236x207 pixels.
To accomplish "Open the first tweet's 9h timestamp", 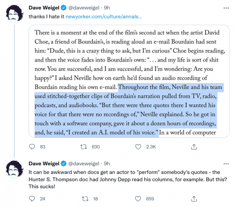I will point(107,8).
